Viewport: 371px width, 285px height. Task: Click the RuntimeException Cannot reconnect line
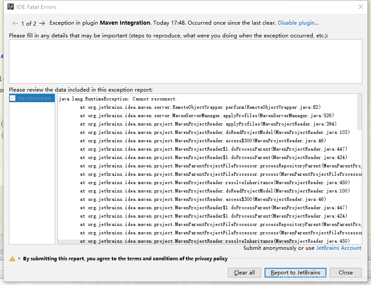tap(117, 99)
